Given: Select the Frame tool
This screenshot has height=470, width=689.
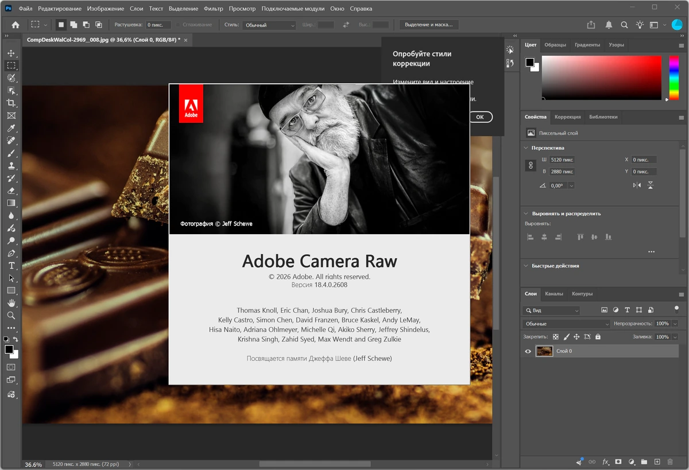Looking at the screenshot, I should pyautogui.click(x=11, y=115).
